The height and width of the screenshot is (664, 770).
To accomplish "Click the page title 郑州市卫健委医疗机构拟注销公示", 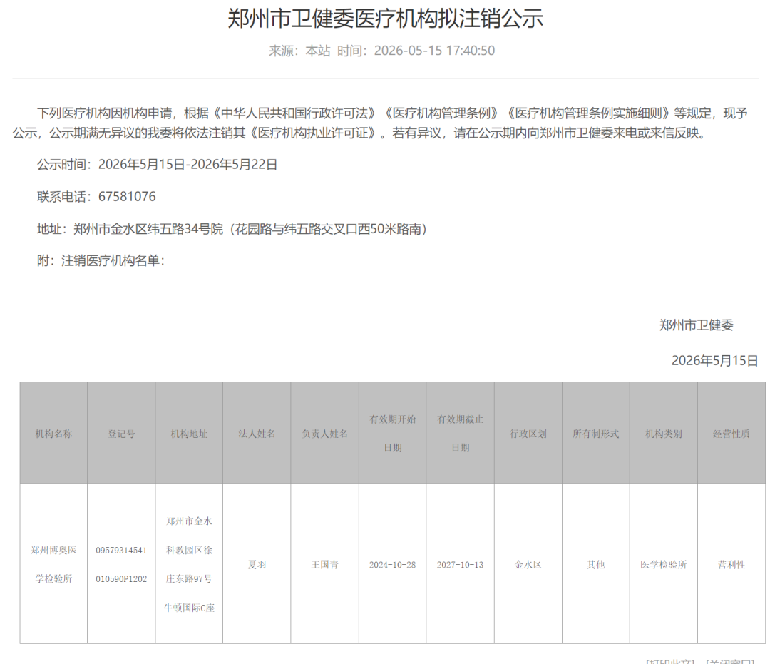I will pyautogui.click(x=386, y=19).
